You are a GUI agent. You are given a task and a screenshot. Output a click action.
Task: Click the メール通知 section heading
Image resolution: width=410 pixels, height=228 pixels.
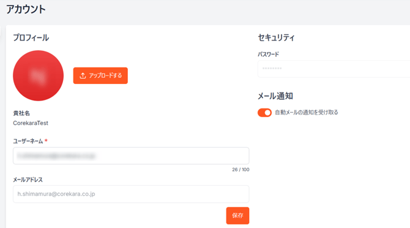point(275,96)
